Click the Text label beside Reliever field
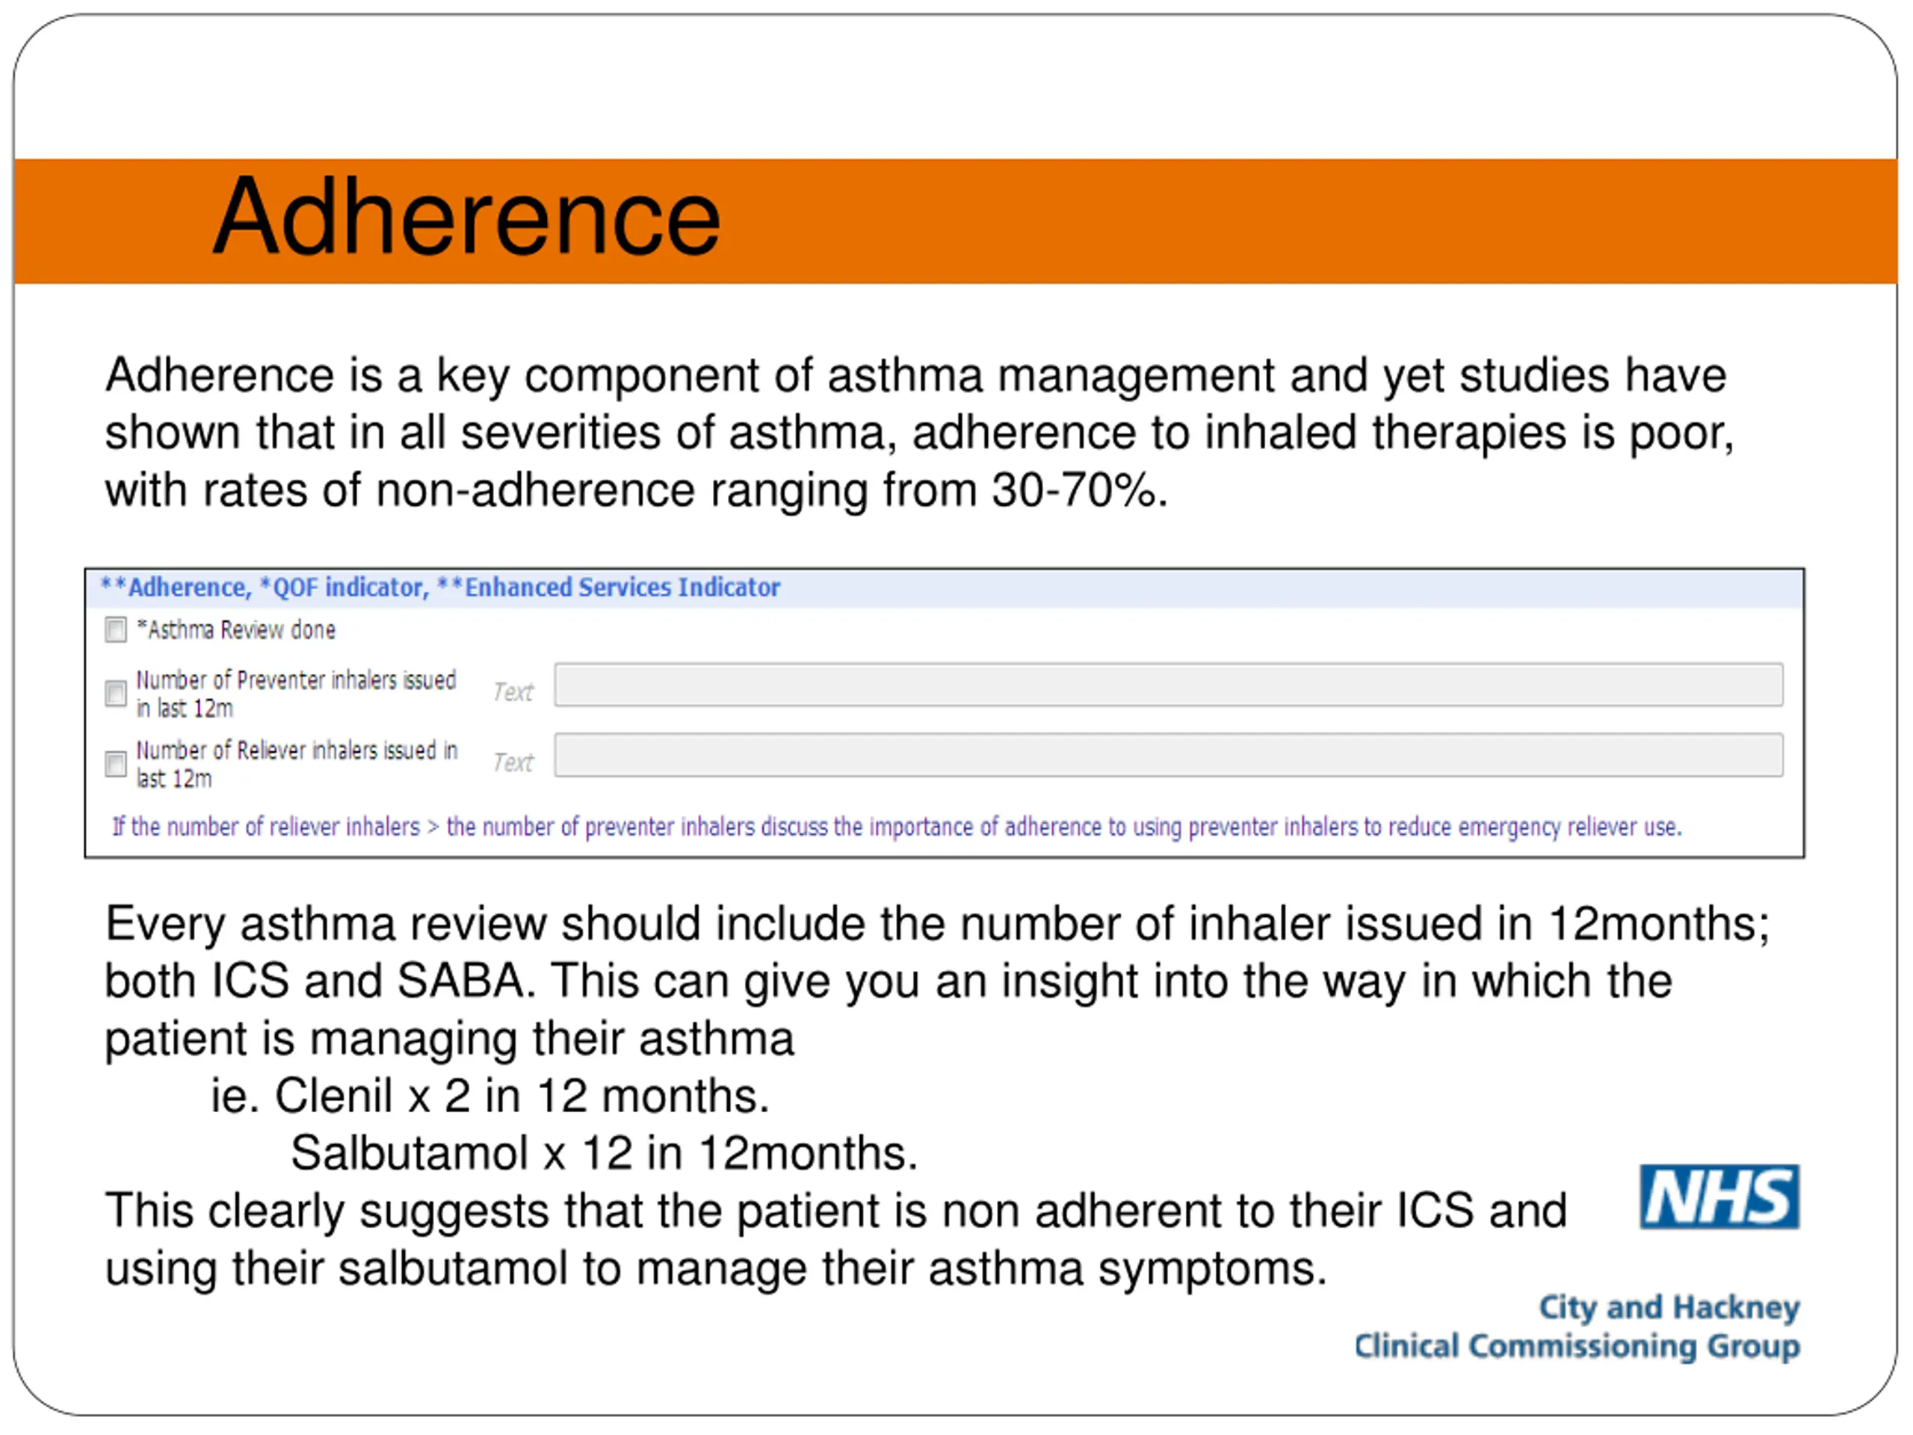 point(513,762)
